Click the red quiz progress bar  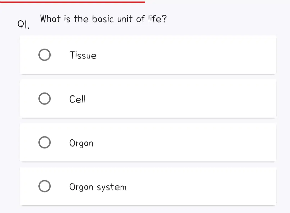(73, 2)
